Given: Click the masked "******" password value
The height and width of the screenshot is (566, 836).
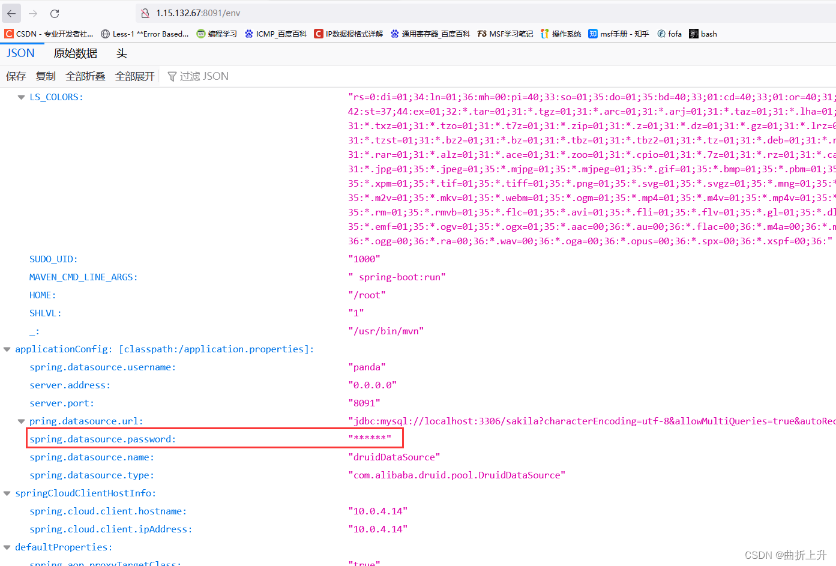Looking at the screenshot, I should [x=370, y=439].
